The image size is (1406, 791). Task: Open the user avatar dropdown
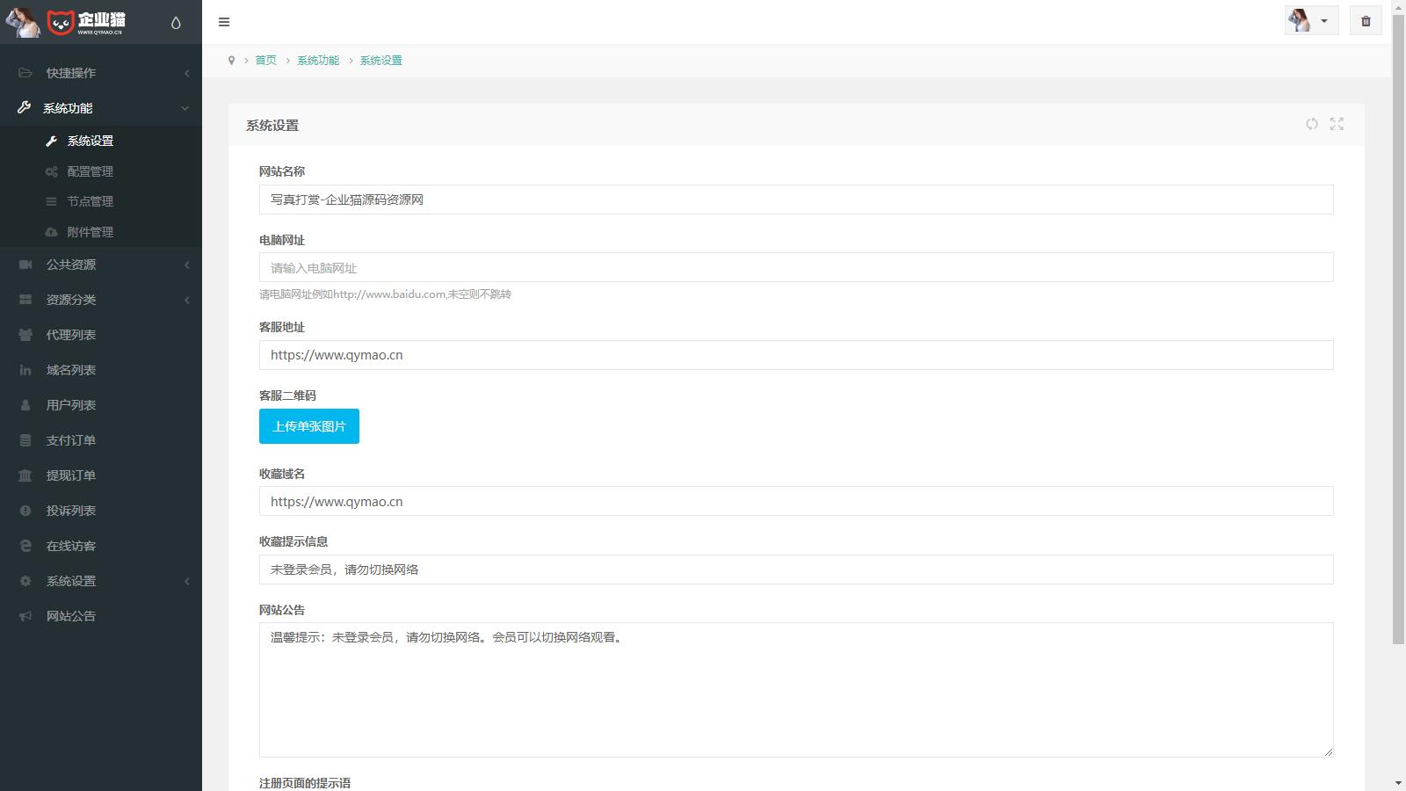pyautogui.click(x=1310, y=21)
